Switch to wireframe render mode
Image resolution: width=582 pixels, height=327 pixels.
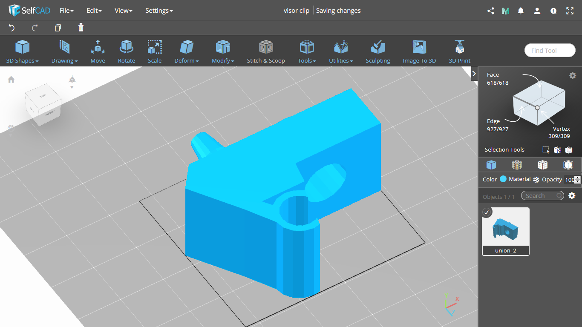517,165
